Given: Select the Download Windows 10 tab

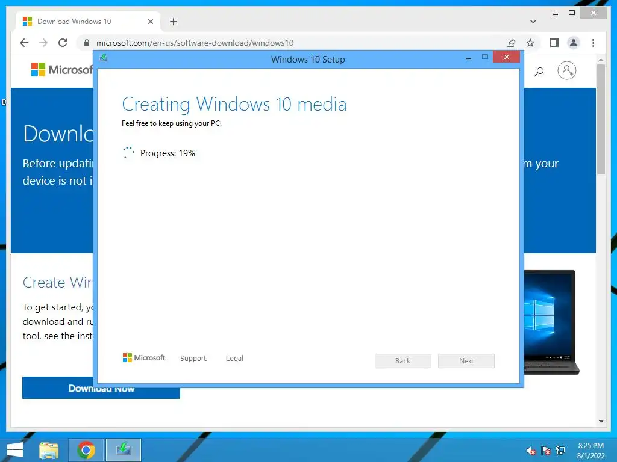Looking at the screenshot, I should (x=88, y=22).
